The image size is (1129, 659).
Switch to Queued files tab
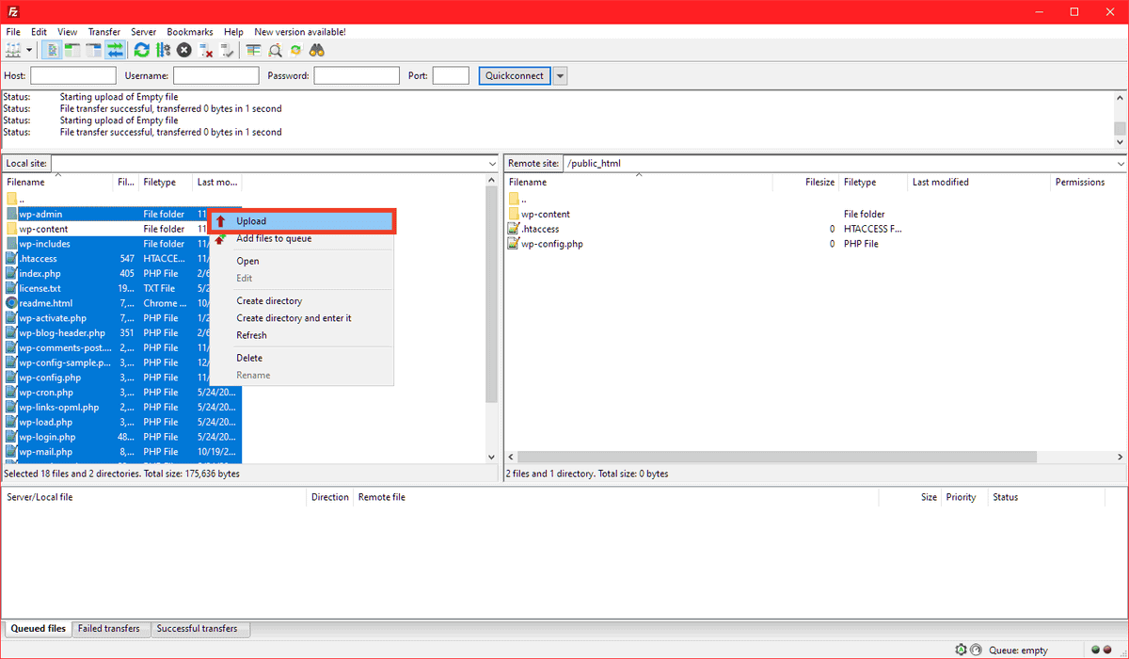pyautogui.click(x=38, y=629)
